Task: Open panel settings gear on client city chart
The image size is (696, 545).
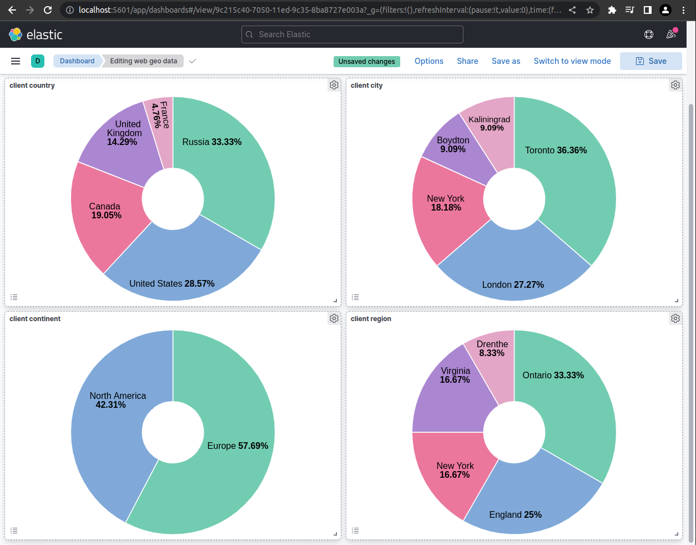Action: pos(675,85)
